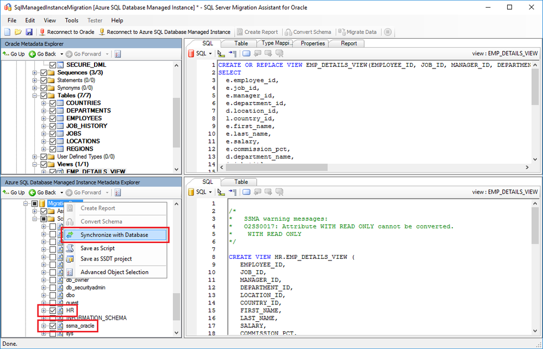543x349 pixels.
Task: Click the Migrate Data toolbar button
Action: click(x=358, y=32)
